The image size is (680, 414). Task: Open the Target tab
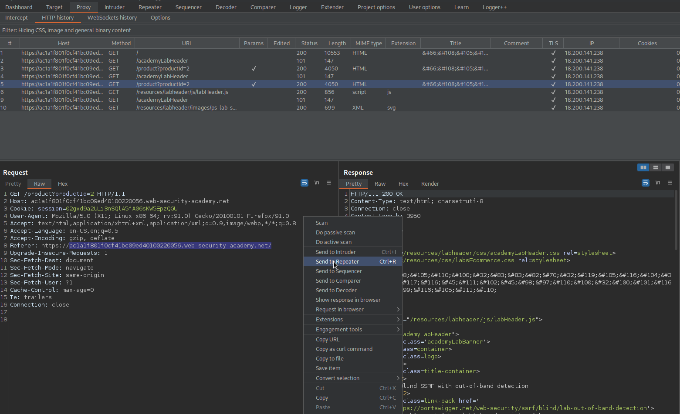tap(54, 7)
